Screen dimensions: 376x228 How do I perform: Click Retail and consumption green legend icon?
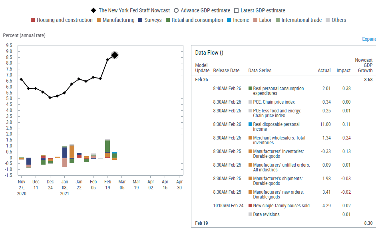[x=168, y=20]
